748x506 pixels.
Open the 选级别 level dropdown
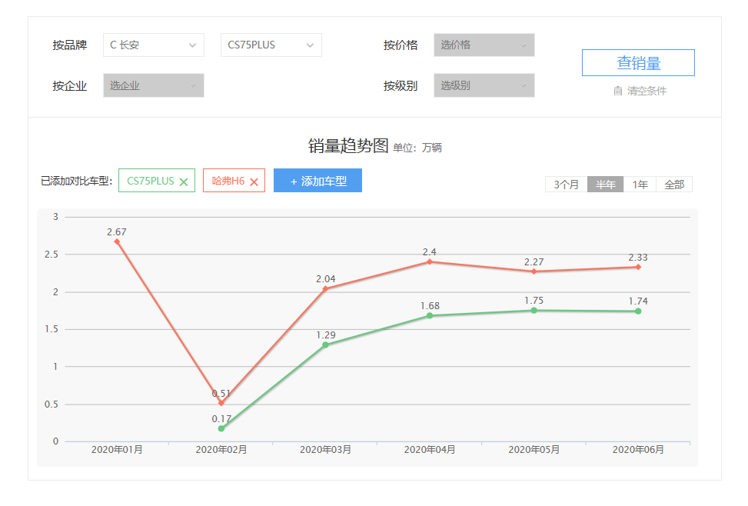tap(484, 85)
